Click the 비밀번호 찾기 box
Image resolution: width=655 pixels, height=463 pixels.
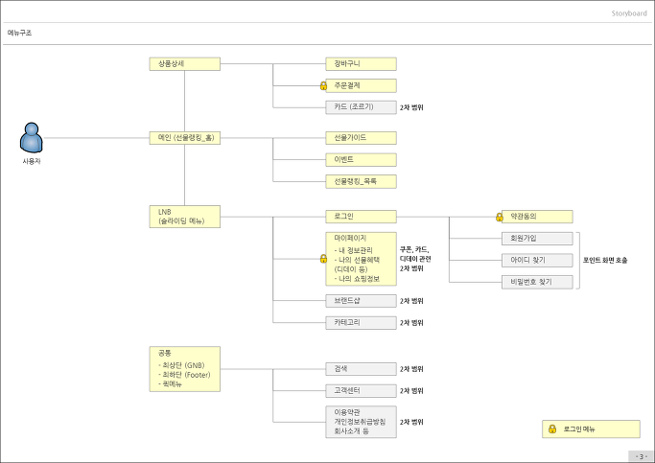[537, 282]
